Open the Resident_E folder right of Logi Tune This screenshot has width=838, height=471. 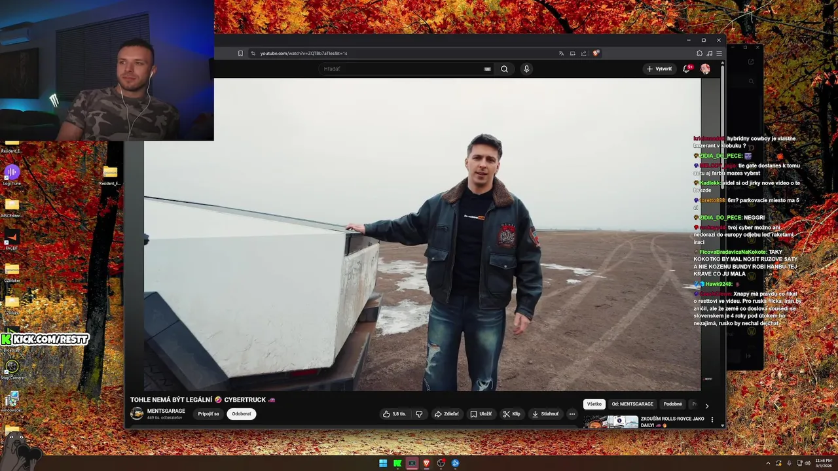coord(109,175)
